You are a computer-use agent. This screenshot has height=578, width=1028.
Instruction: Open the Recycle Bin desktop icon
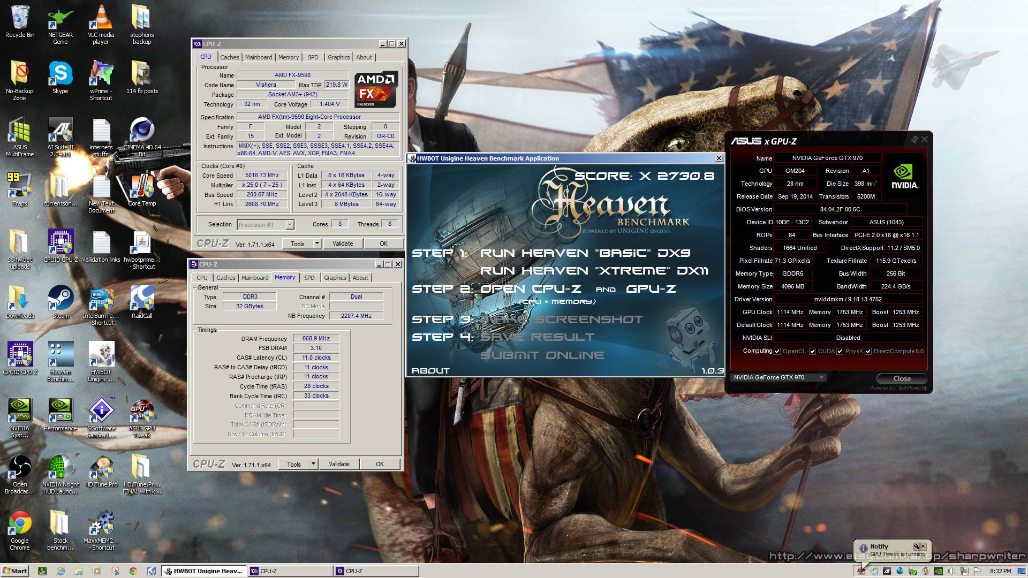[x=20, y=21]
